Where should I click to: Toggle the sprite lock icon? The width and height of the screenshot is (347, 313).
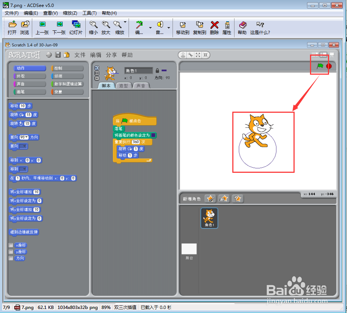pyautogui.click(x=157, y=71)
